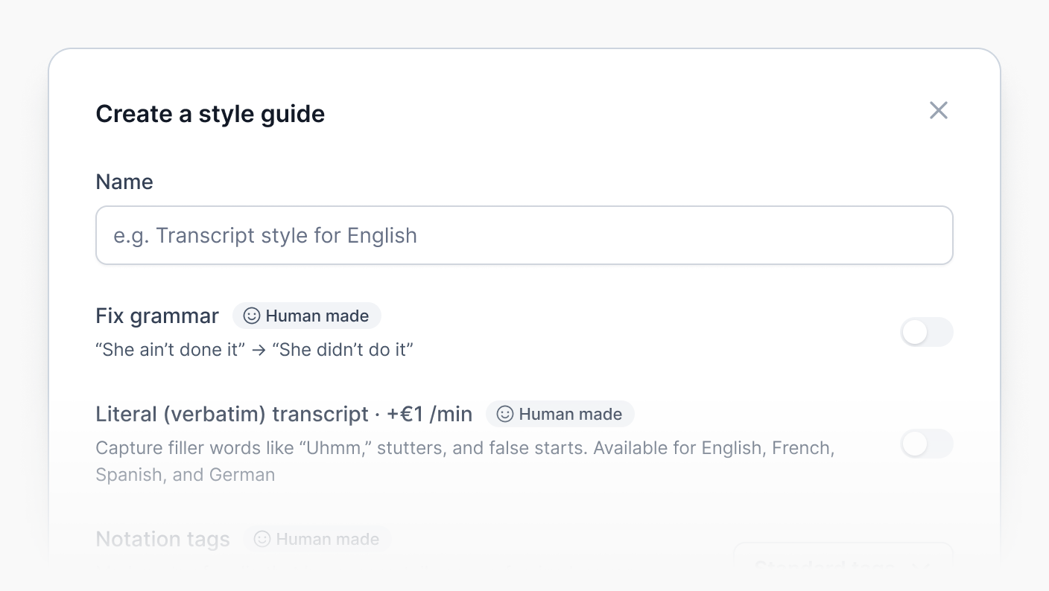Image resolution: width=1049 pixels, height=591 pixels.
Task: Enable the Fix grammar toggle
Action: pyautogui.click(x=926, y=332)
